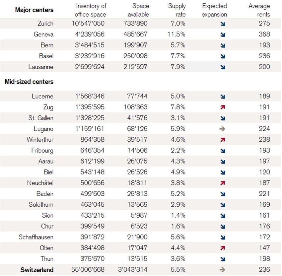The height and width of the screenshot is (276, 282).
Task: Click Zurich's inventory value 10'547'050
Action: [88, 23]
